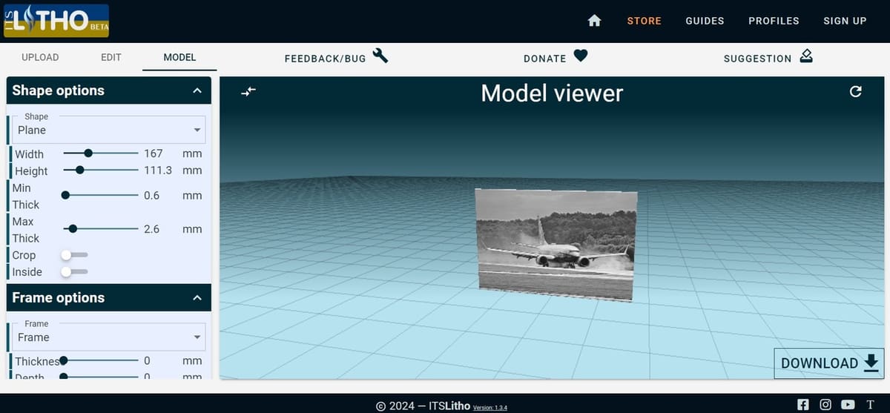Image resolution: width=890 pixels, height=413 pixels.
Task: Click the wrench icon beside Feedback/Bug
Action: click(x=380, y=56)
